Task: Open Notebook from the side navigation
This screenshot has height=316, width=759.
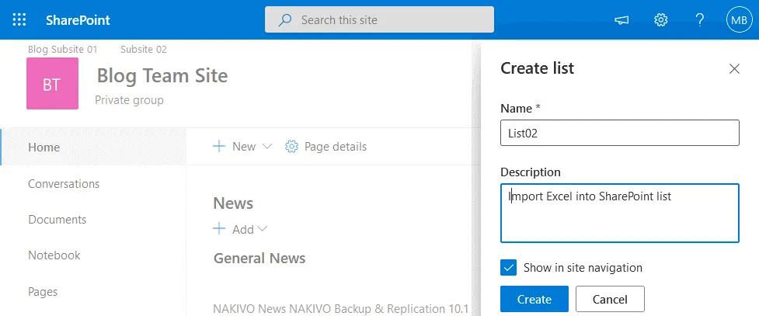Action: click(x=54, y=255)
